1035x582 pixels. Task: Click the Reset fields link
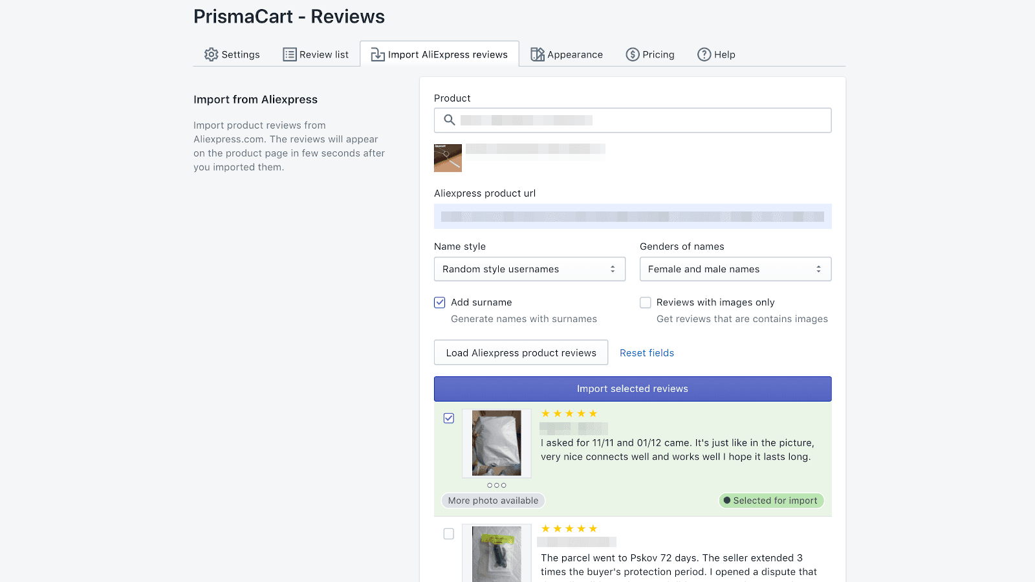(647, 352)
